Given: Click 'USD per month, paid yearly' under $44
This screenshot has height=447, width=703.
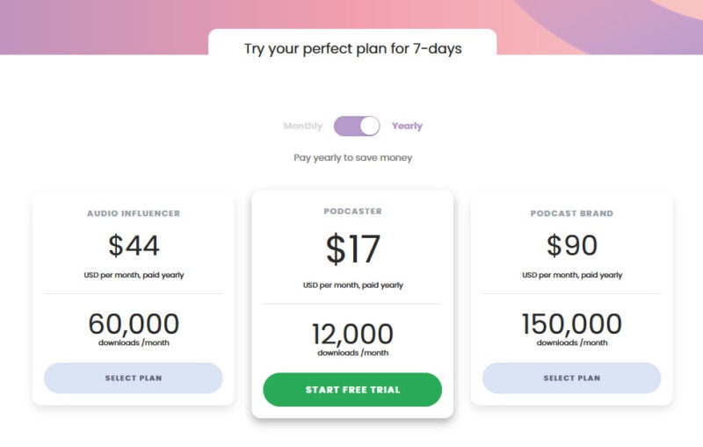Looking at the screenshot, I should click(134, 275).
